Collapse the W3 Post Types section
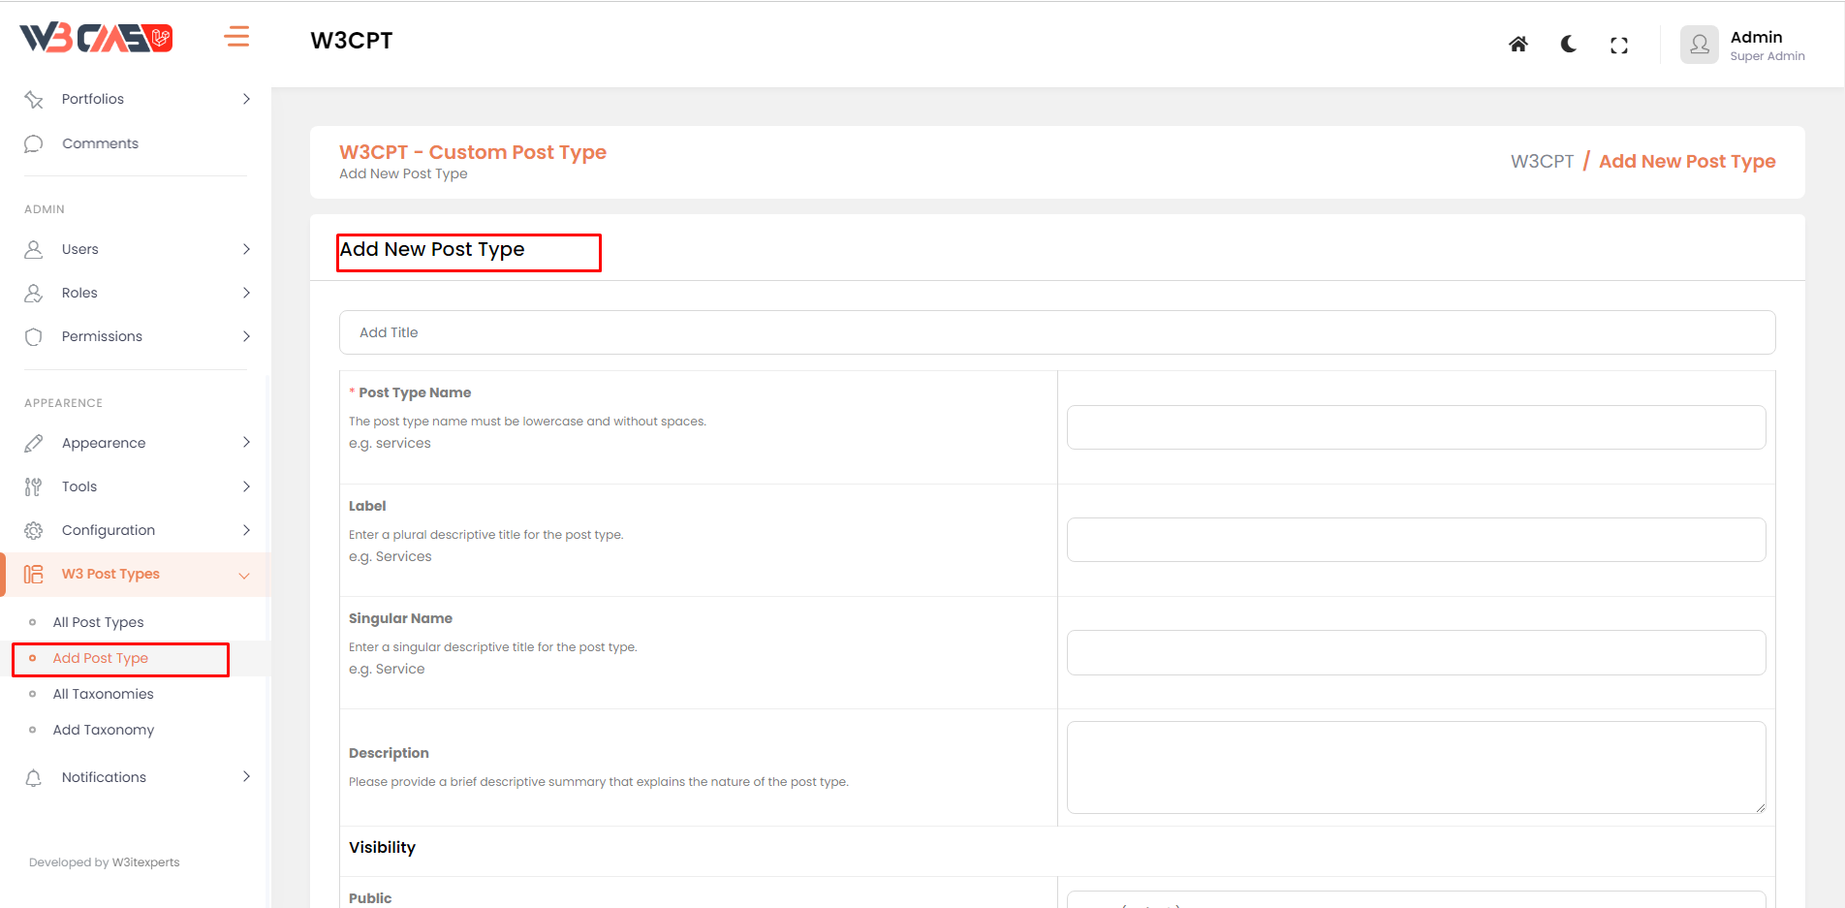This screenshot has height=908, width=1845. 244,575
